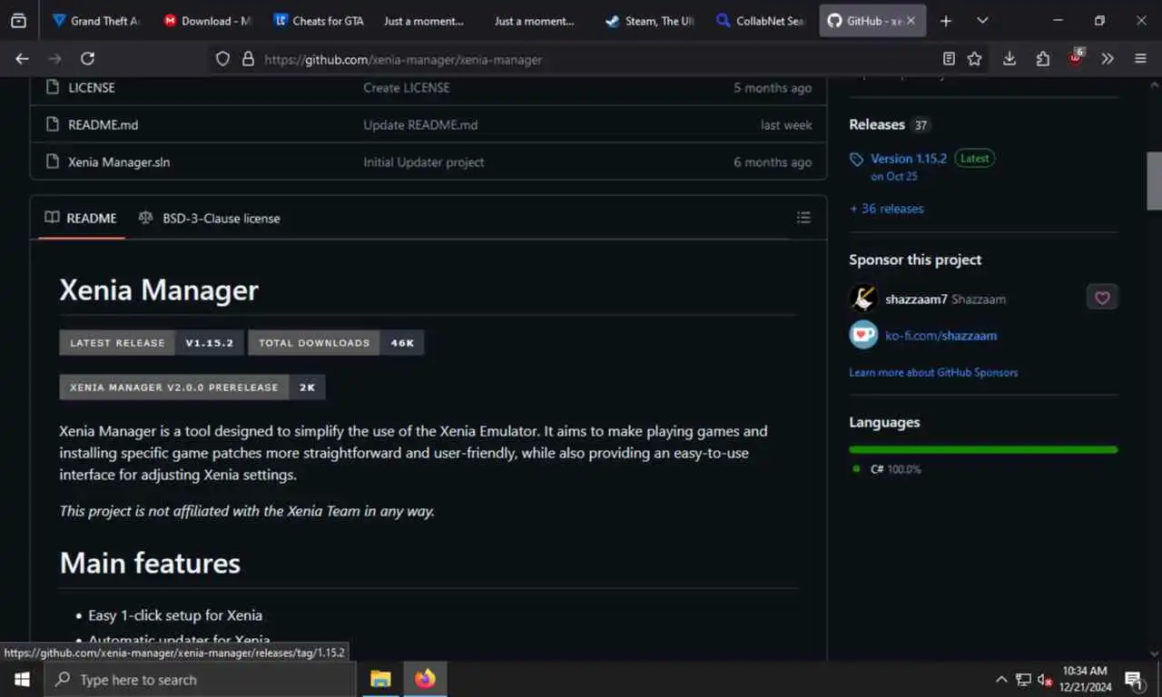1162x697 pixels.
Task: Switch to the CollabNet Search tab
Action: (x=760, y=20)
